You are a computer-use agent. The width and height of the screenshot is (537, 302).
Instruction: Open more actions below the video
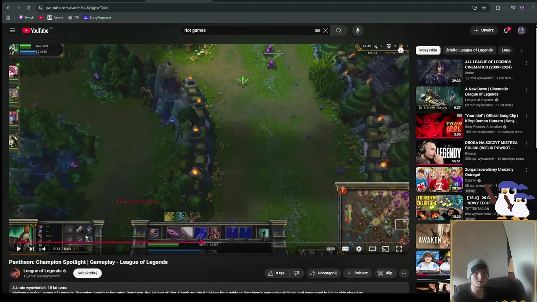point(404,273)
